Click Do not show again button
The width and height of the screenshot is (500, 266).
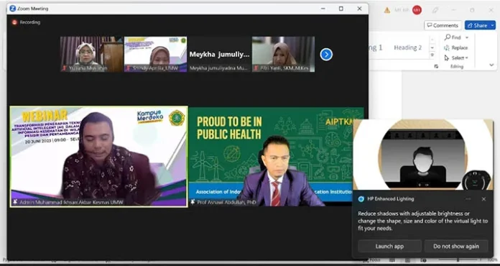click(456, 246)
